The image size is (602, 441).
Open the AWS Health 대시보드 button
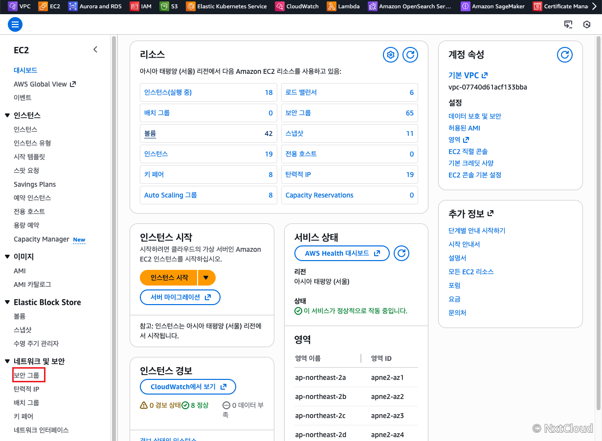(342, 253)
